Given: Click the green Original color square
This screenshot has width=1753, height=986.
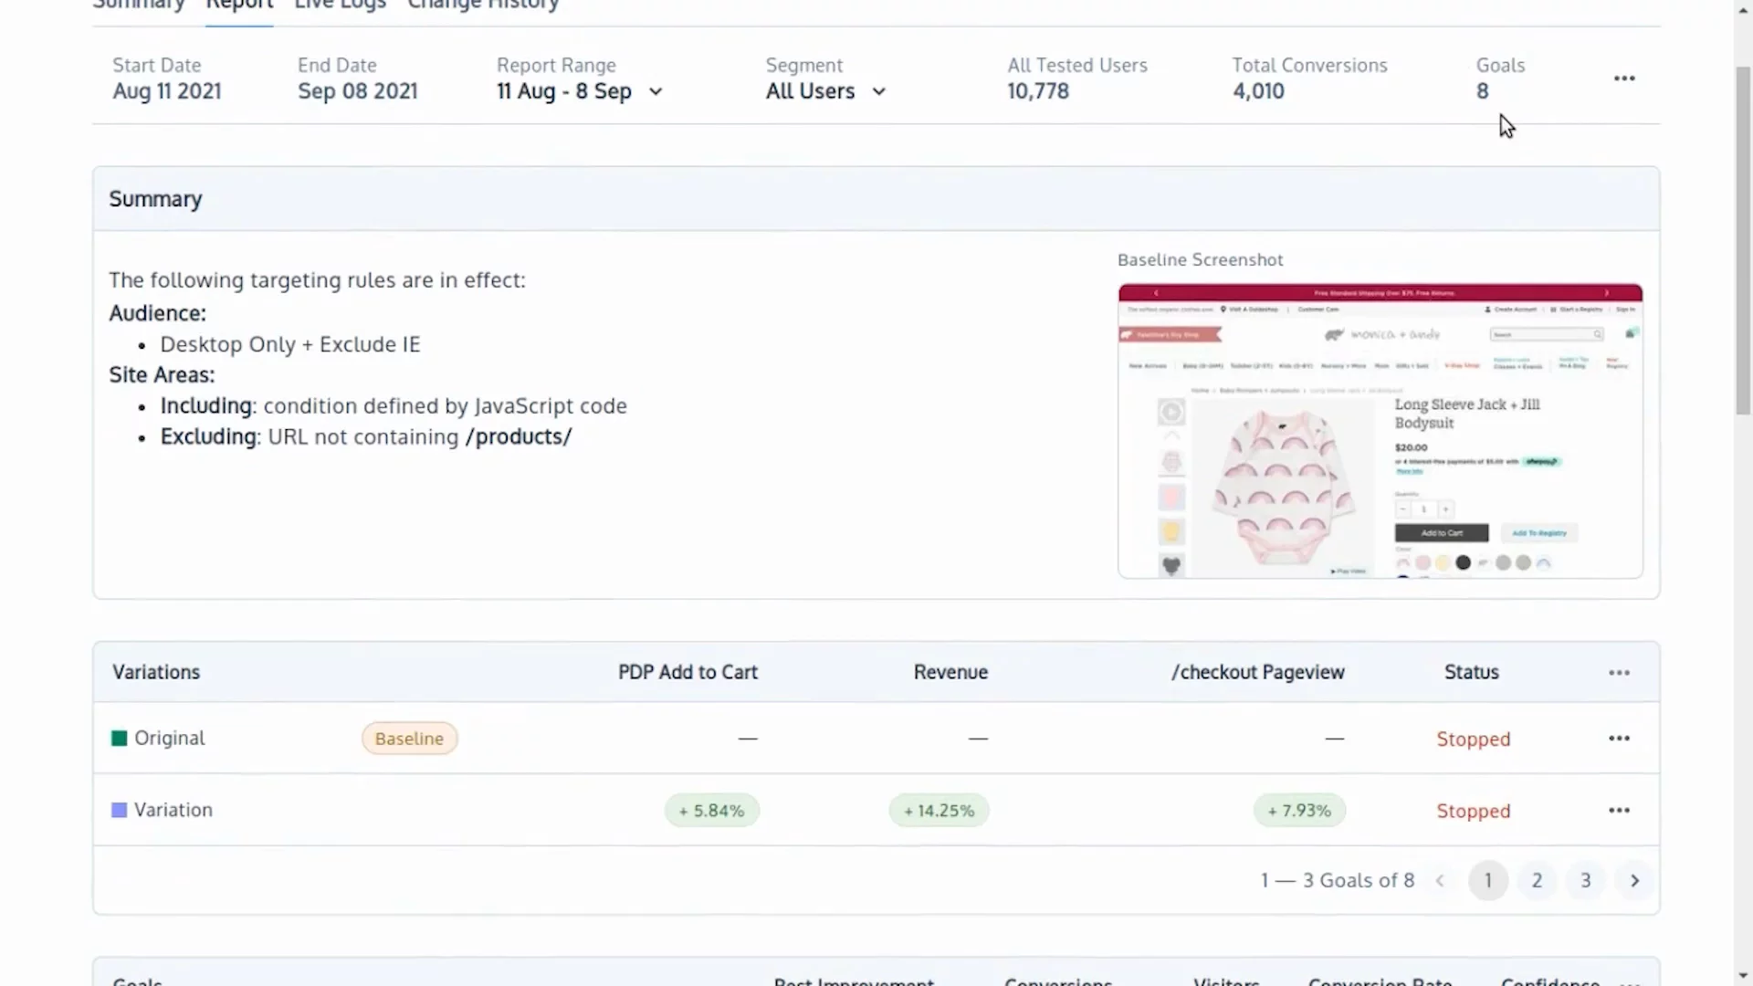Looking at the screenshot, I should point(119,738).
